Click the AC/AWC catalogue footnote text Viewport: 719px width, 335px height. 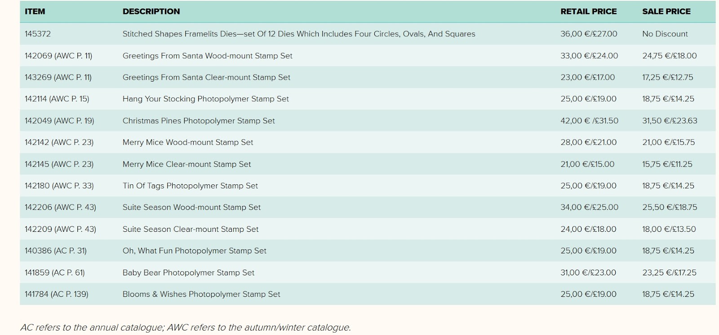pyautogui.click(x=186, y=327)
